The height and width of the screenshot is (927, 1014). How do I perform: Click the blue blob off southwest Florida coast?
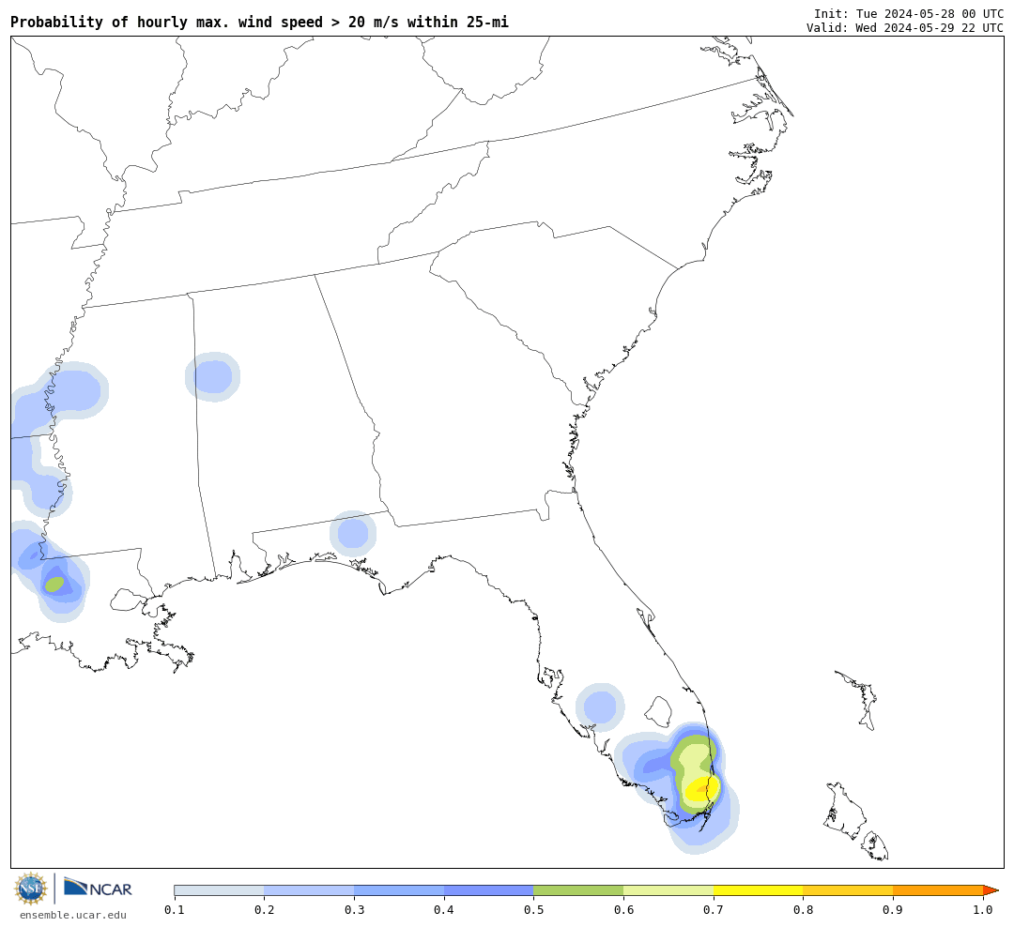pos(600,707)
